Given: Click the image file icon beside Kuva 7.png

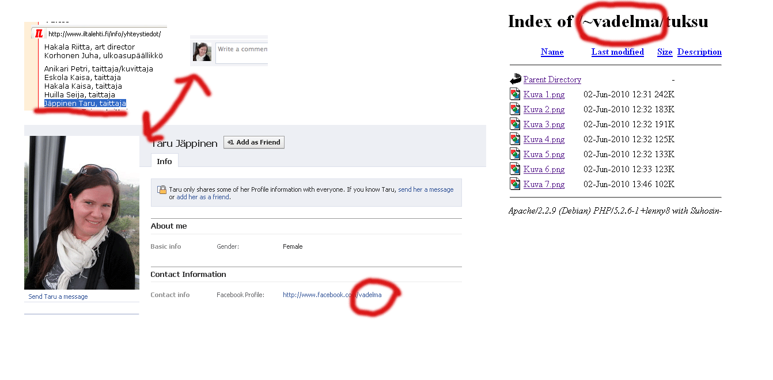Looking at the screenshot, I should [x=515, y=184].
